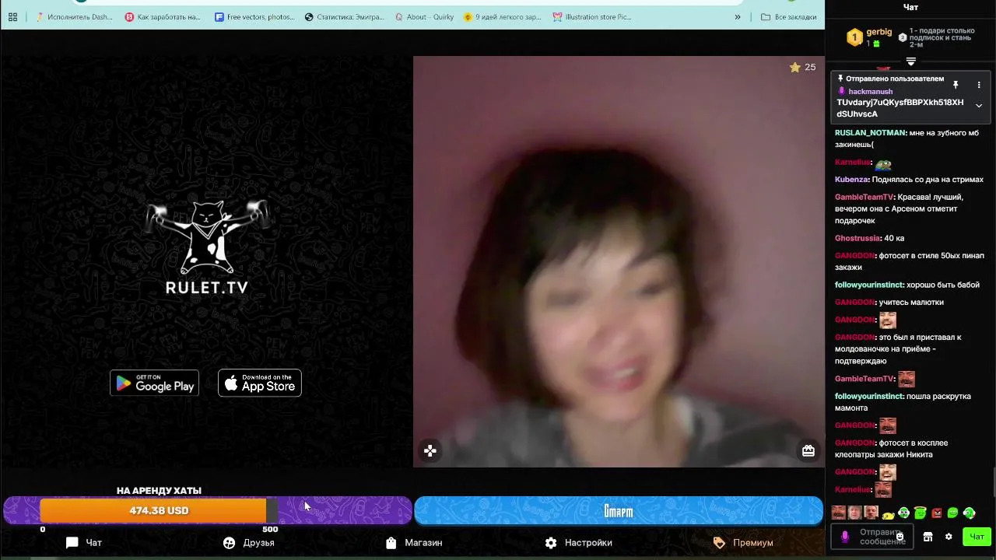Click the RUSLAN_NOTMAN username in chat
The height and width of the screenshot is (560, 996).
pyautogui.click(x=871, y=133)
